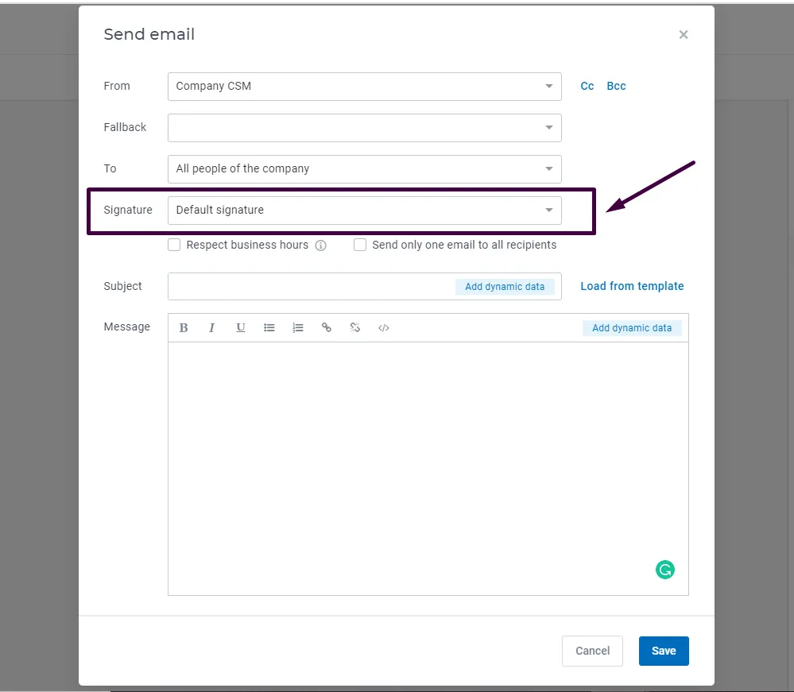Insert a hyperlink in the message
The height and width of the screenshot is (692, 794).
click(x=327, y=328)
